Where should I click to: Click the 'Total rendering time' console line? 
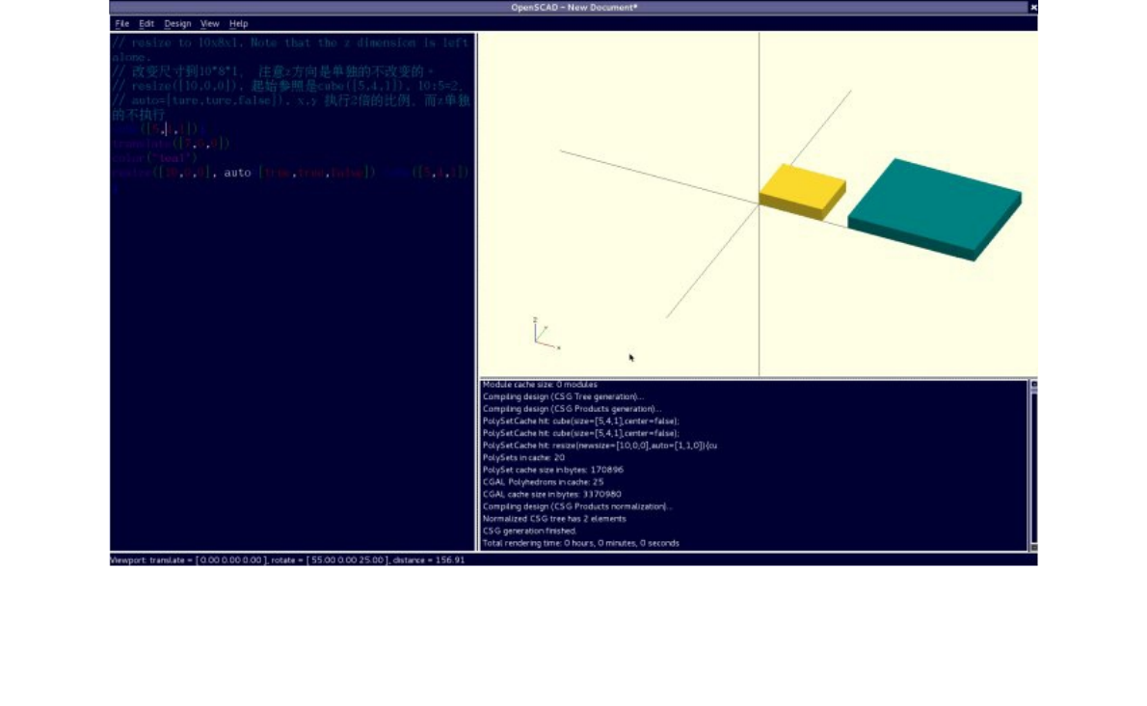click(x=581, y=544)
